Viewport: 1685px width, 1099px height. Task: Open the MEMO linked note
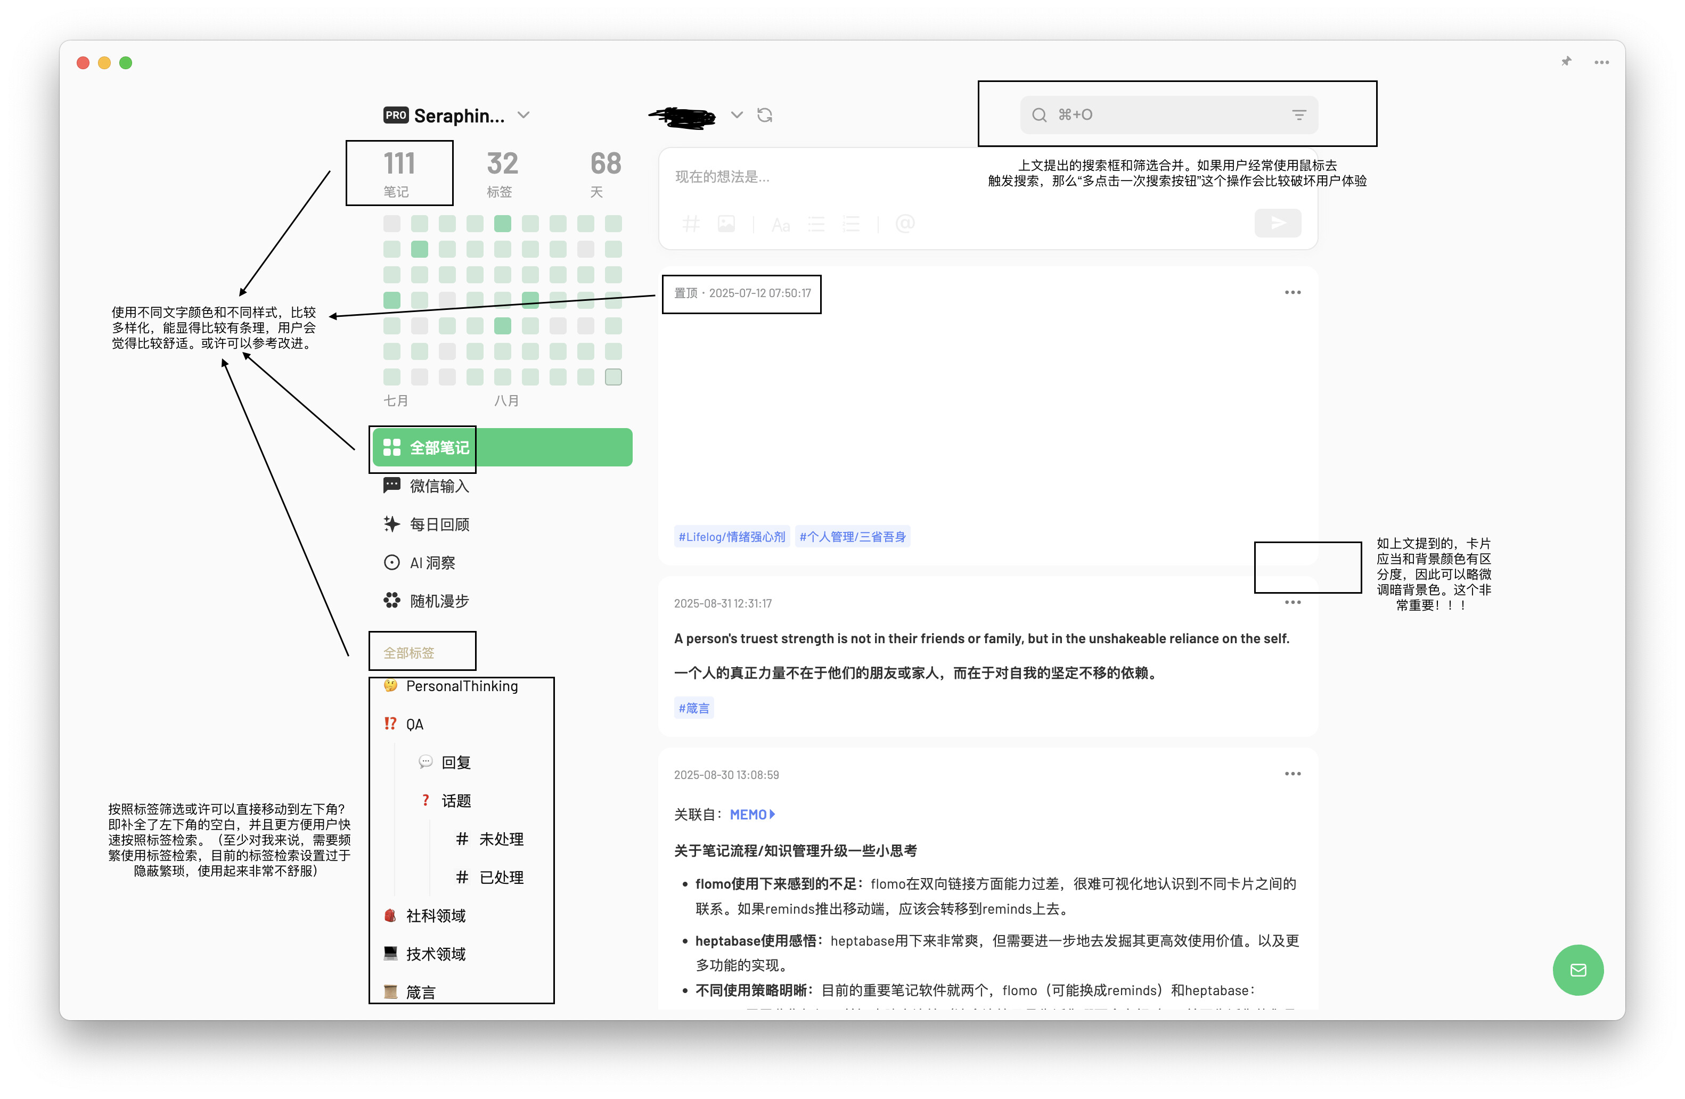tap(751, 815)
